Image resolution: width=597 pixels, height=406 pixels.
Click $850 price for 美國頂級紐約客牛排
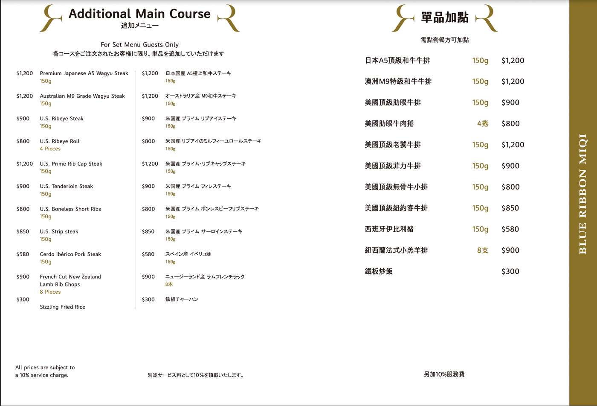point(510,208)
